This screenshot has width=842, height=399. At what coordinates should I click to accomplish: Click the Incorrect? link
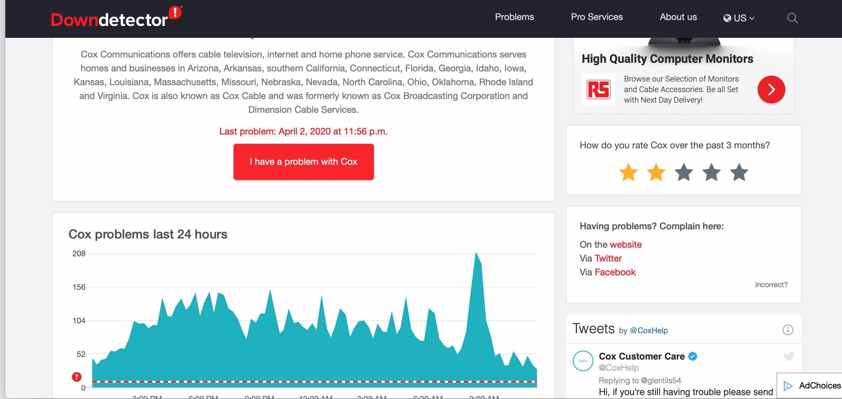pyautogui.click(x=771, y=285)
